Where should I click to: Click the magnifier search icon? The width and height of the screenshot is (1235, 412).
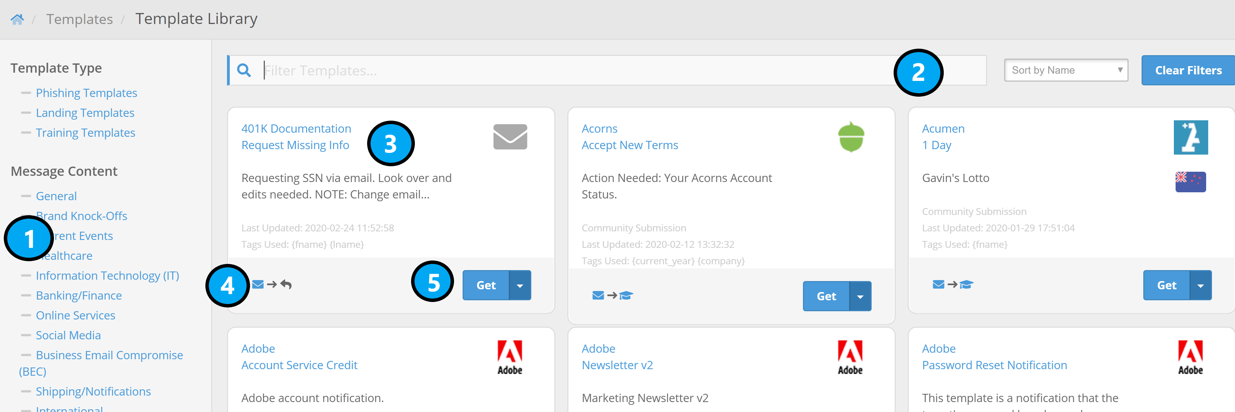point(244,70)
